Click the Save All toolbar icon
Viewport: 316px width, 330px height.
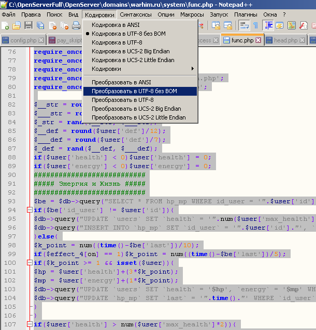tap(40, 25)
